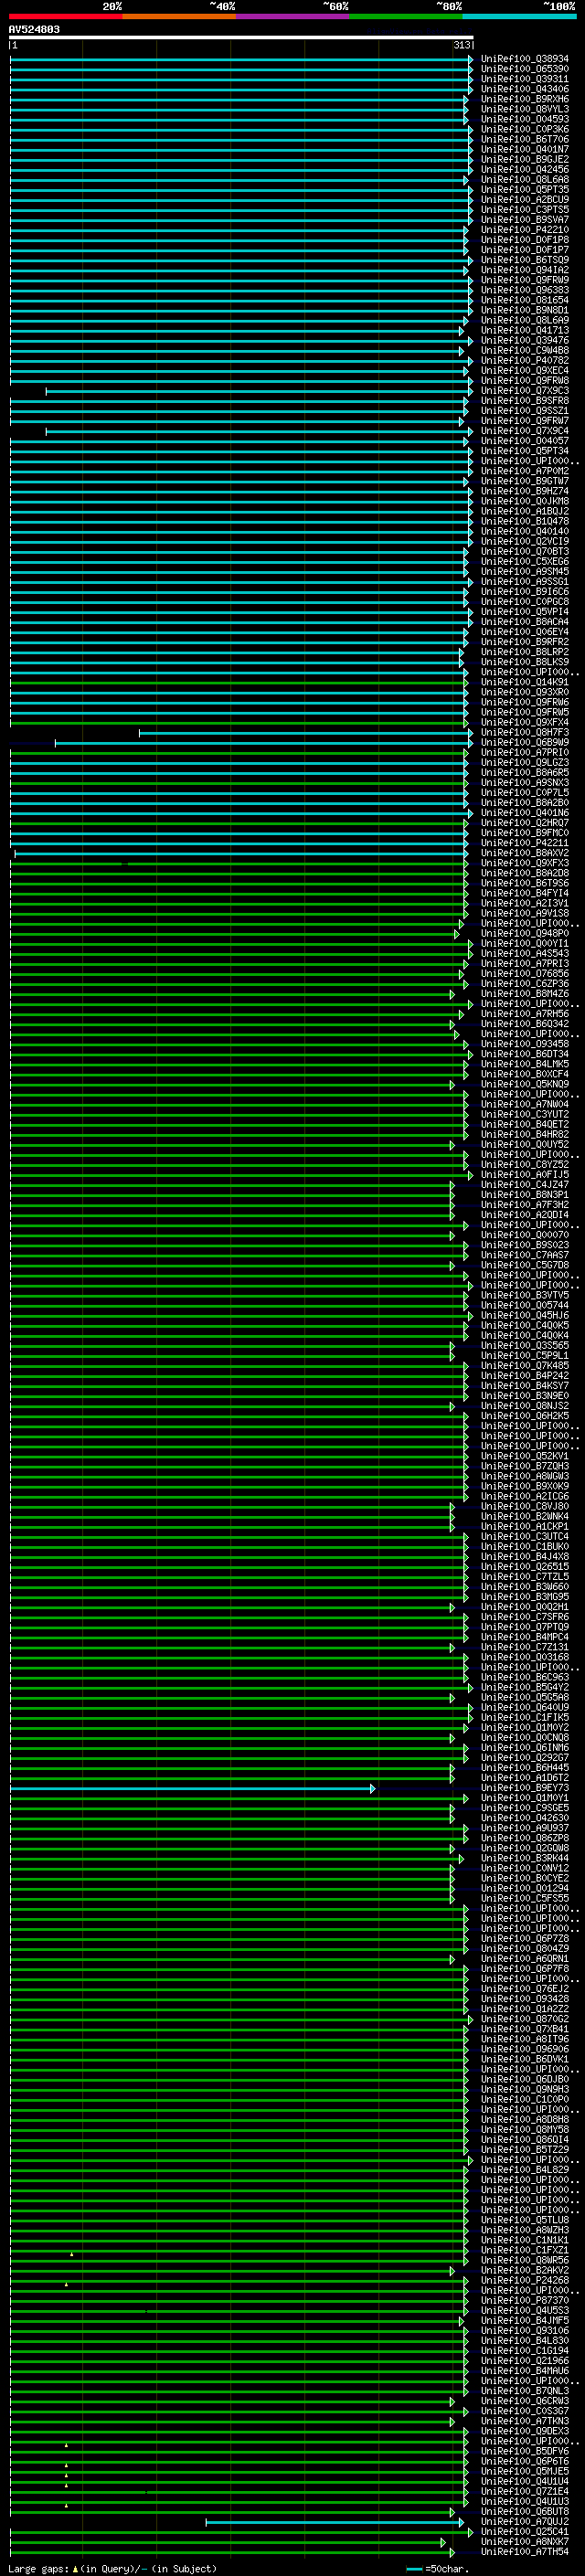Select label UniRef100_A7RH56
585x2576 pixels.
click(x=525, y=1014)
